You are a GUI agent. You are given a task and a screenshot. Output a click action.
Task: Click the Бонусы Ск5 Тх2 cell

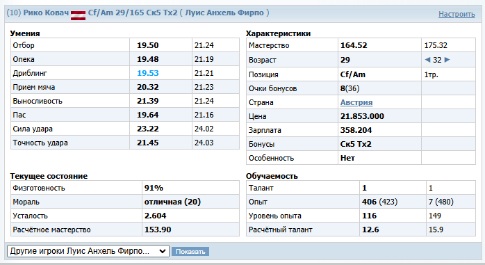pos(379,144)
